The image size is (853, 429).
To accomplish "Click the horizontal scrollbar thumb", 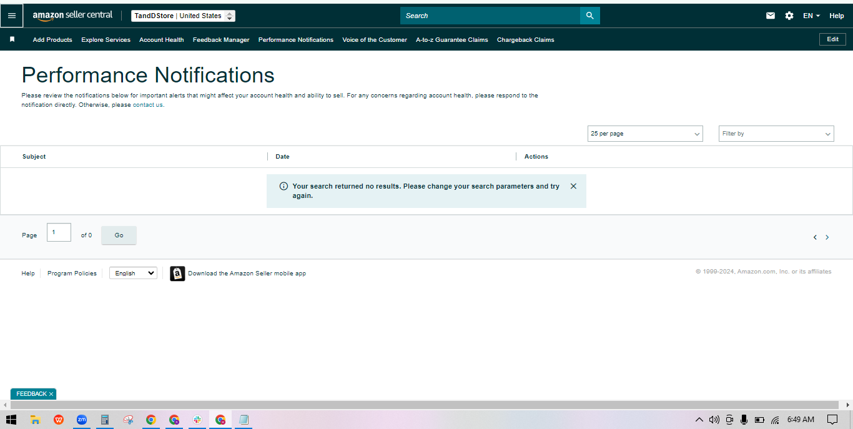I will 425,405.
